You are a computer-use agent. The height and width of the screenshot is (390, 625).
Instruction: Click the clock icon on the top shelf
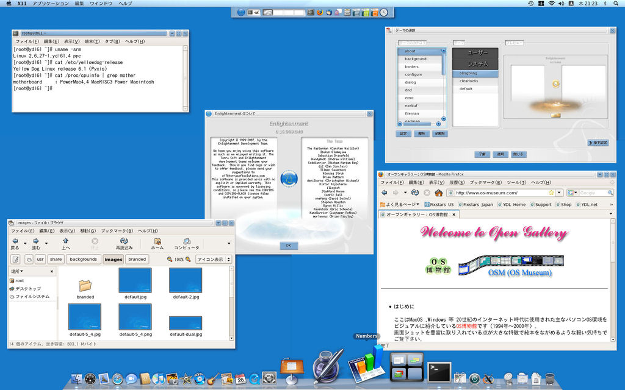pos(383,12)
